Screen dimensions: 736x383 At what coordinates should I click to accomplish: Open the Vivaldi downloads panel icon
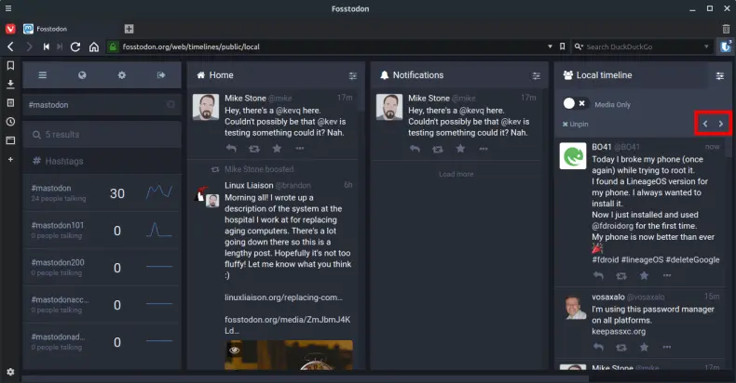pos(10,84)
